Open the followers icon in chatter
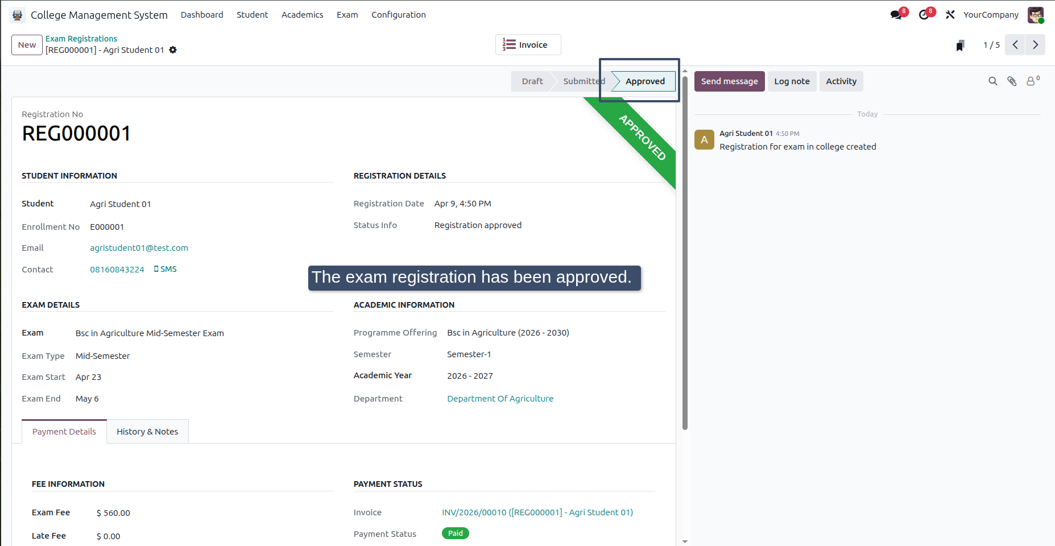Viewport: 1055px width, 546px height. tap(1032, 81)
